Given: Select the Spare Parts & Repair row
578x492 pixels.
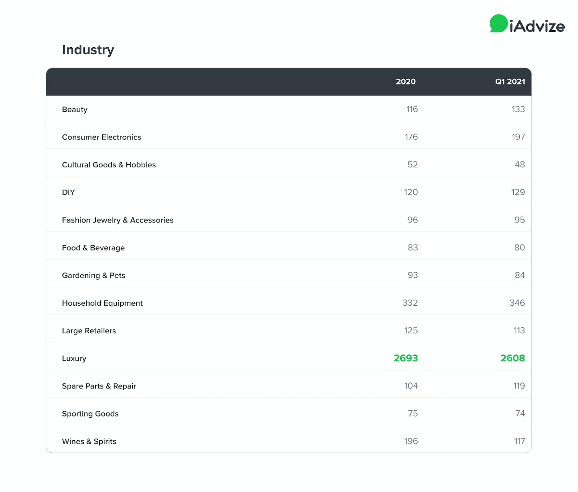Looking at the screenshot, I should (99, 386).
